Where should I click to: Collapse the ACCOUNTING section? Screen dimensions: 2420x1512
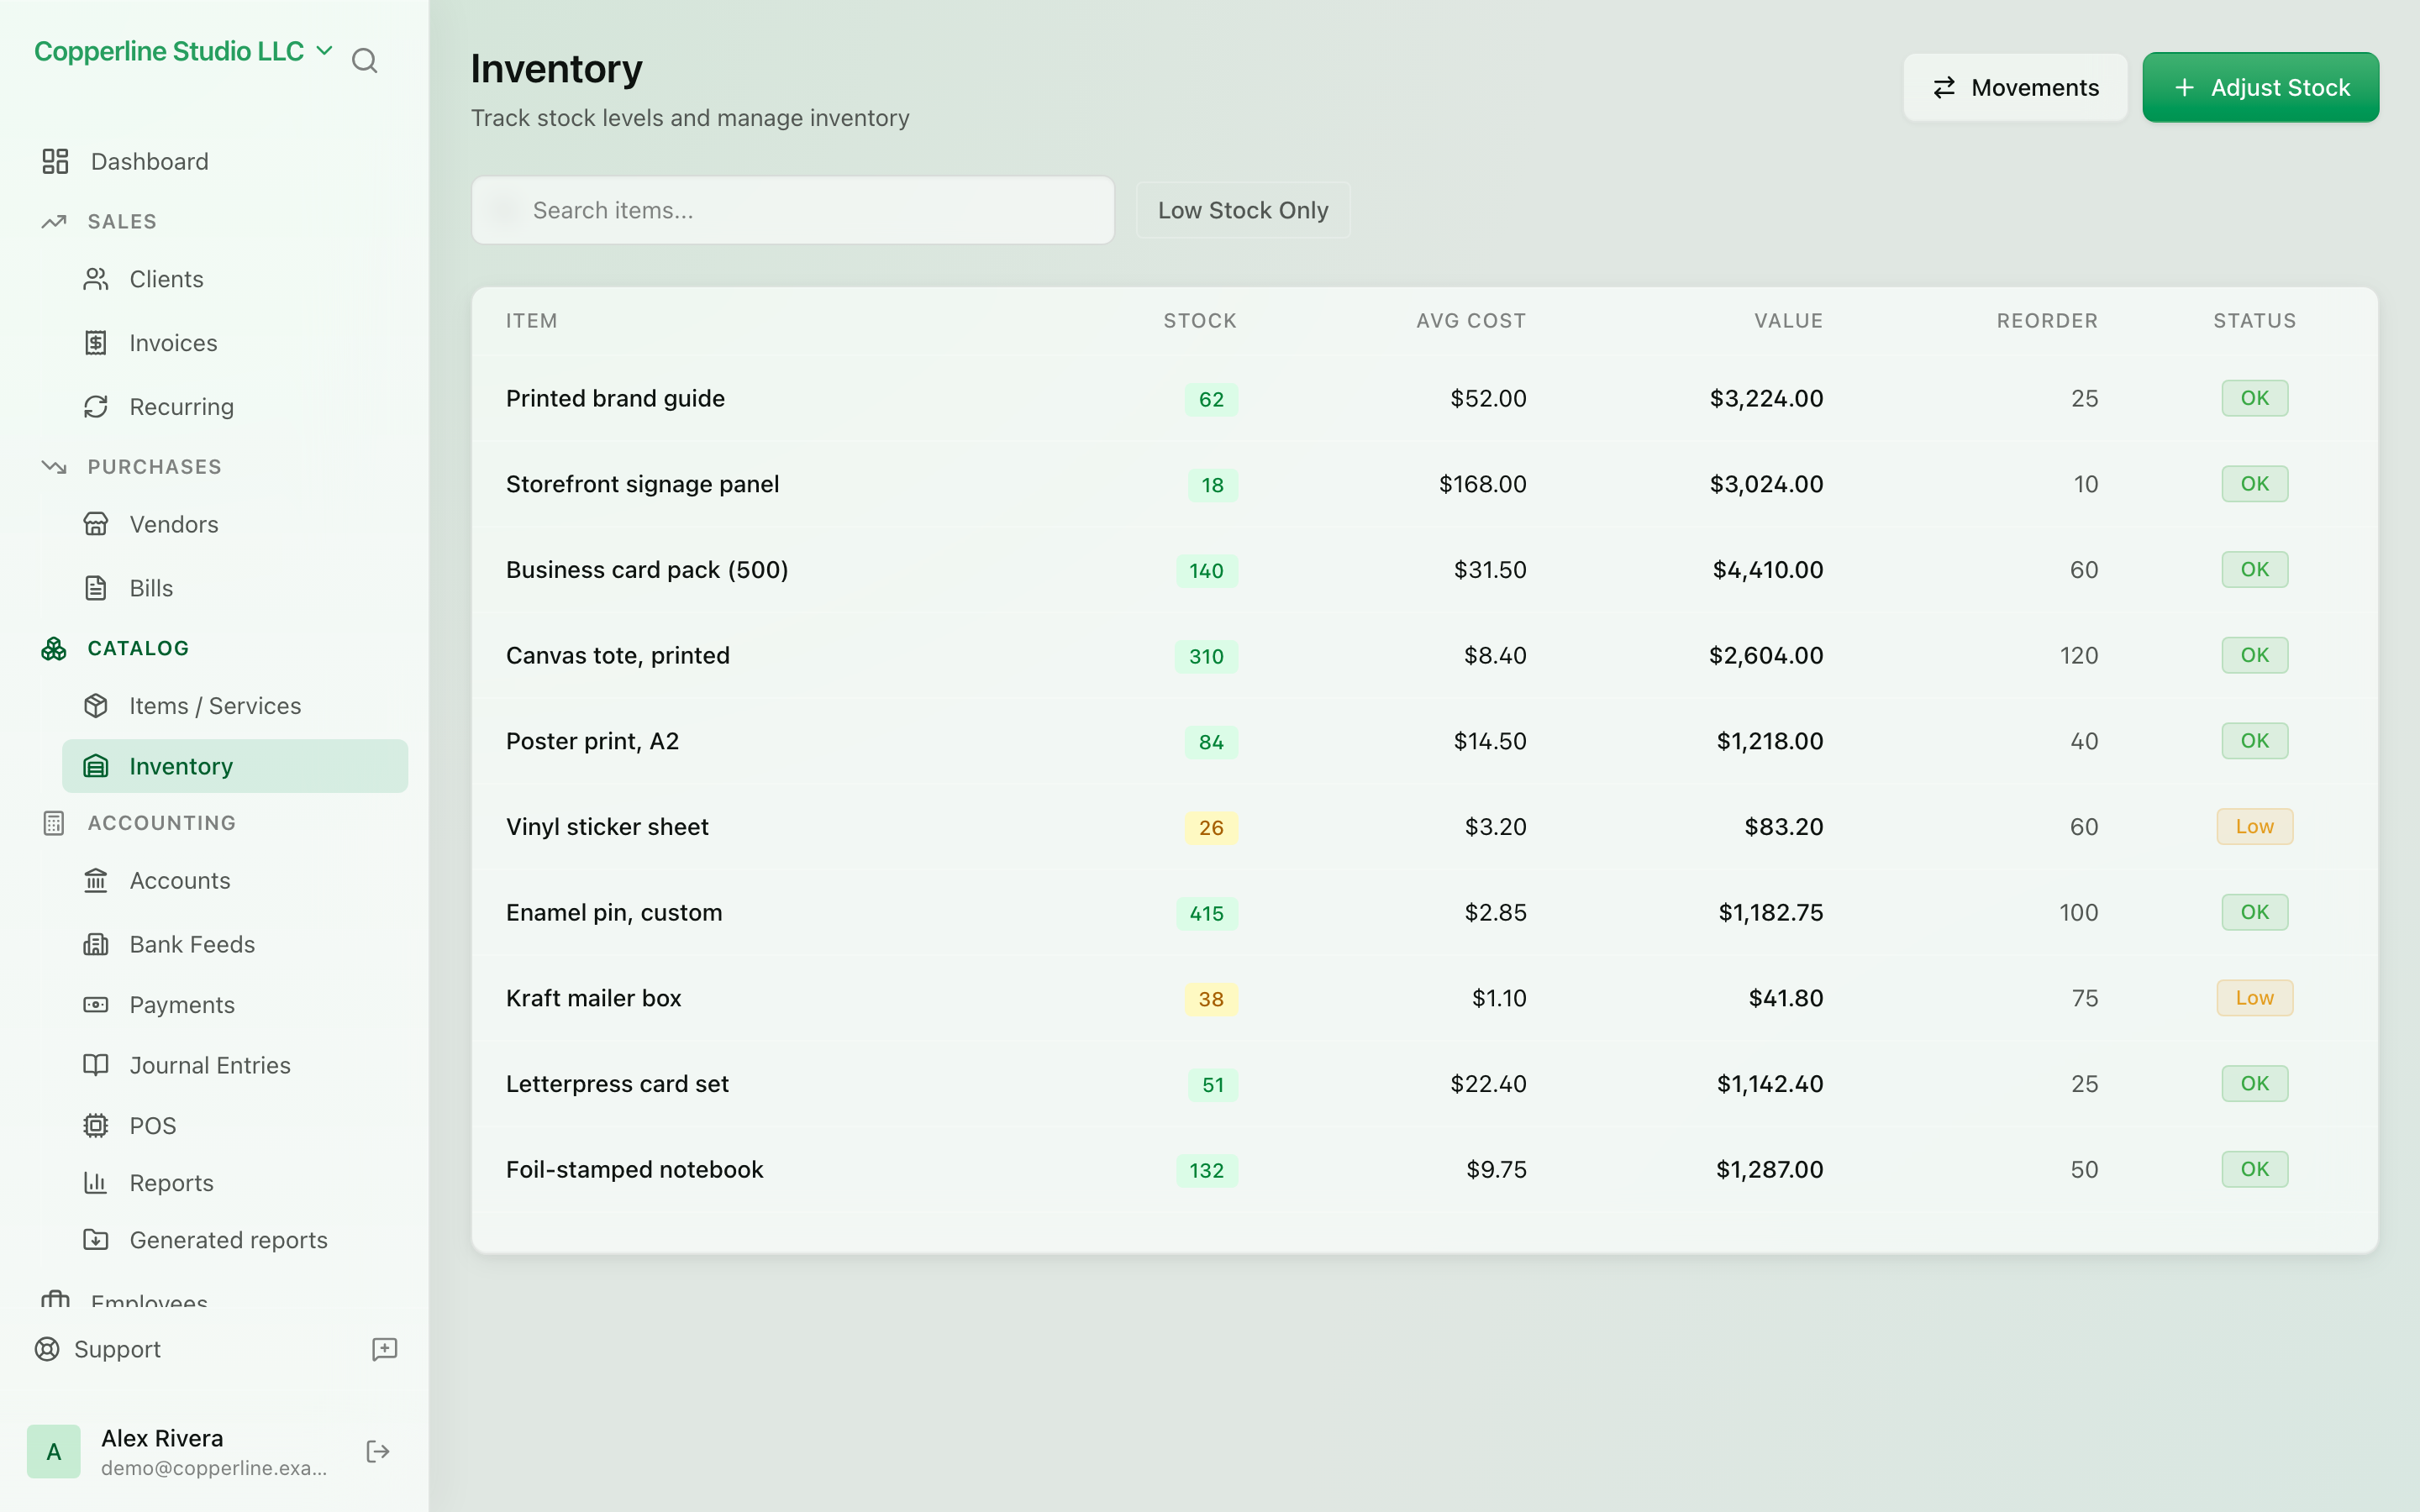[162, 823]
